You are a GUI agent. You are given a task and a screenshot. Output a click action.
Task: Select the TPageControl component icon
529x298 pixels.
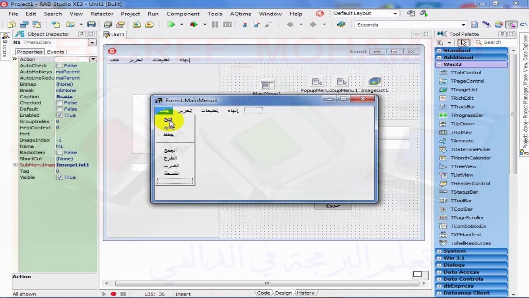coord(443,81)
